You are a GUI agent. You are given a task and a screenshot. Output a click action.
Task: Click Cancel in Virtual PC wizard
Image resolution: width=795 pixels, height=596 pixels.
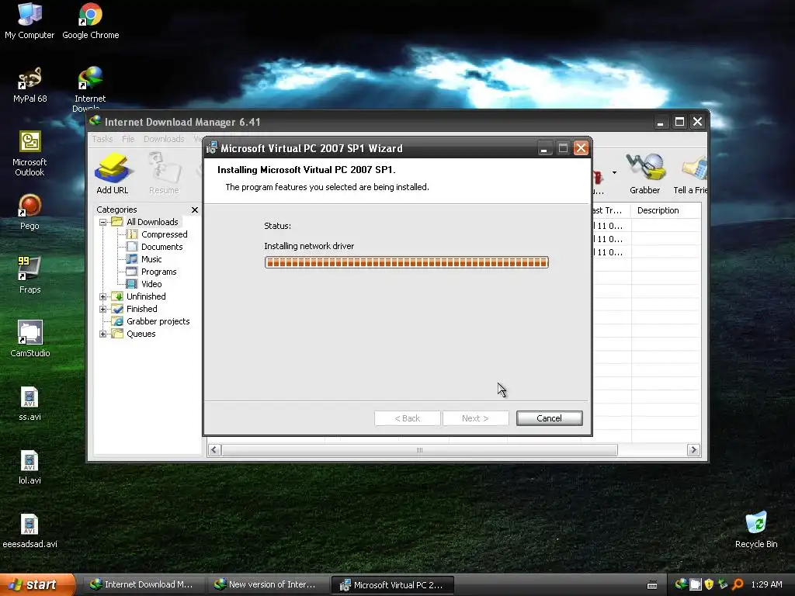tap(549, 418)
